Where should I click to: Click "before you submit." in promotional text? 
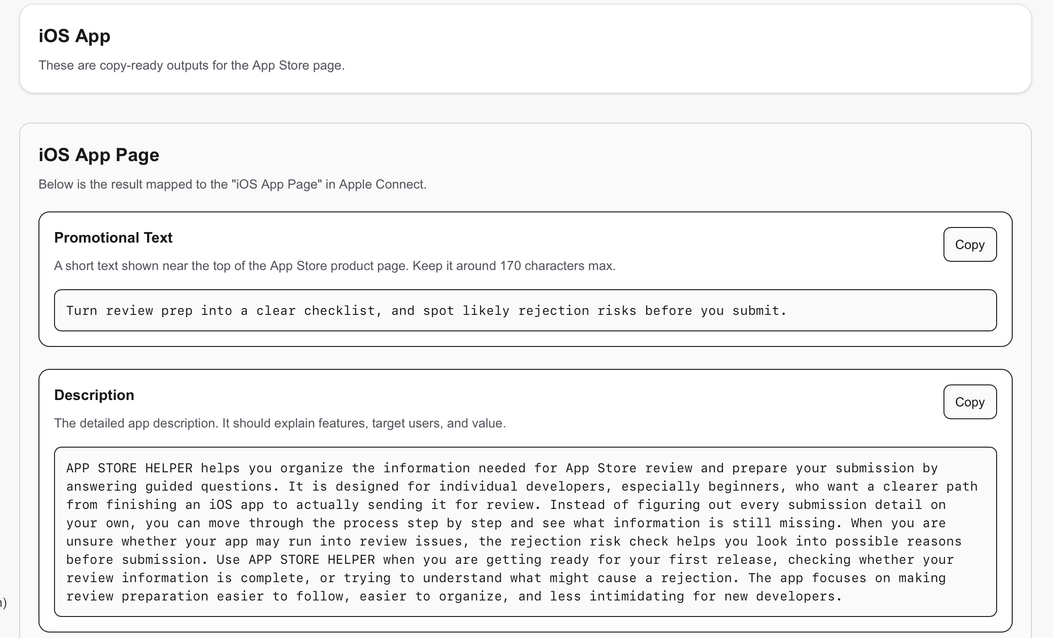pos(716,311)
